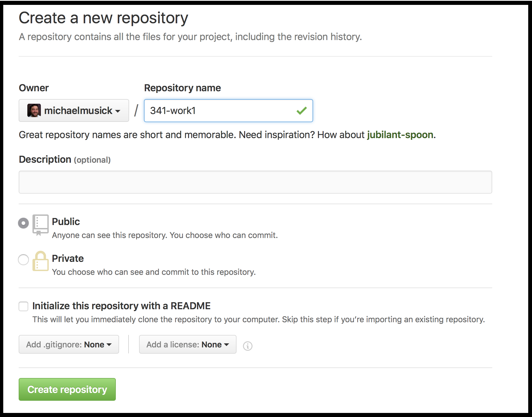Image resolution: width=532 pixels, height=417 pixels.
Task: Click the Initialize this repository with a README label
Action: (x=121, y=306)
